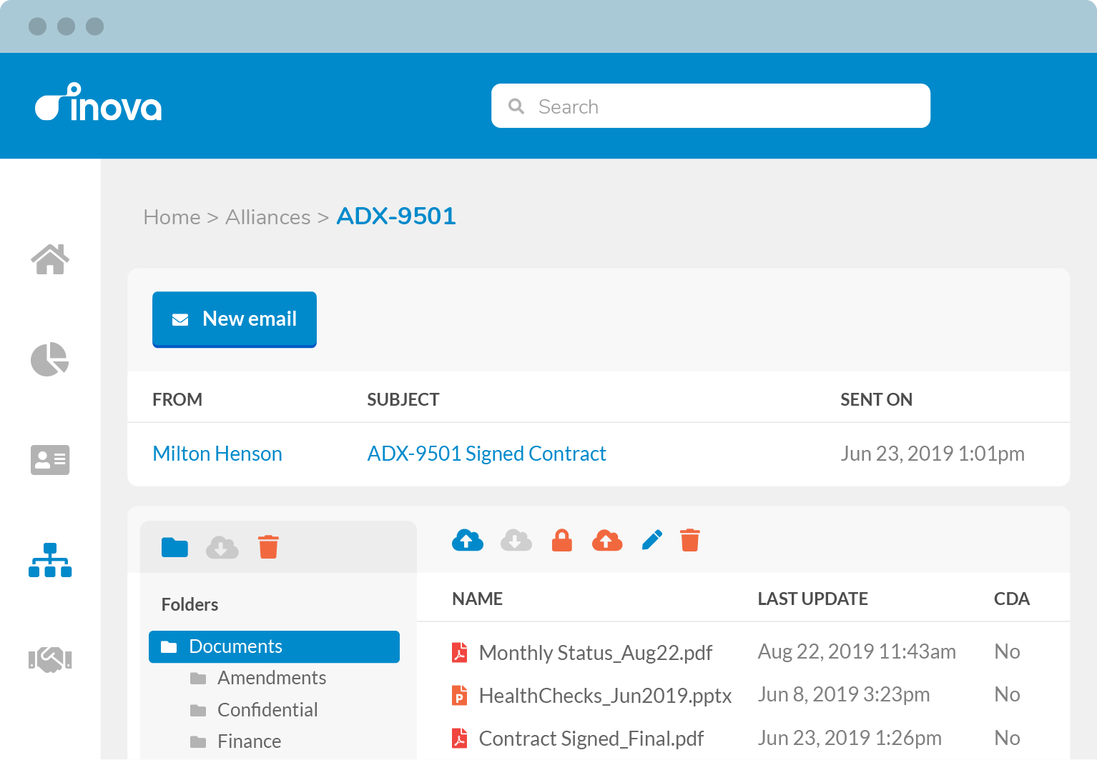The width and height of the screenshot is (1097, 760).
Task: Go to Alliances in breadcrumb
Action: pyautogui.click(x=268, y=217)
